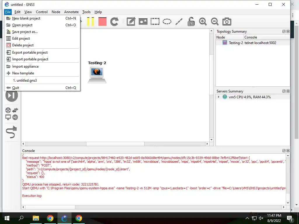Close the open File menu via File
This screenshot has height=224, width=299.
point(8,12)
